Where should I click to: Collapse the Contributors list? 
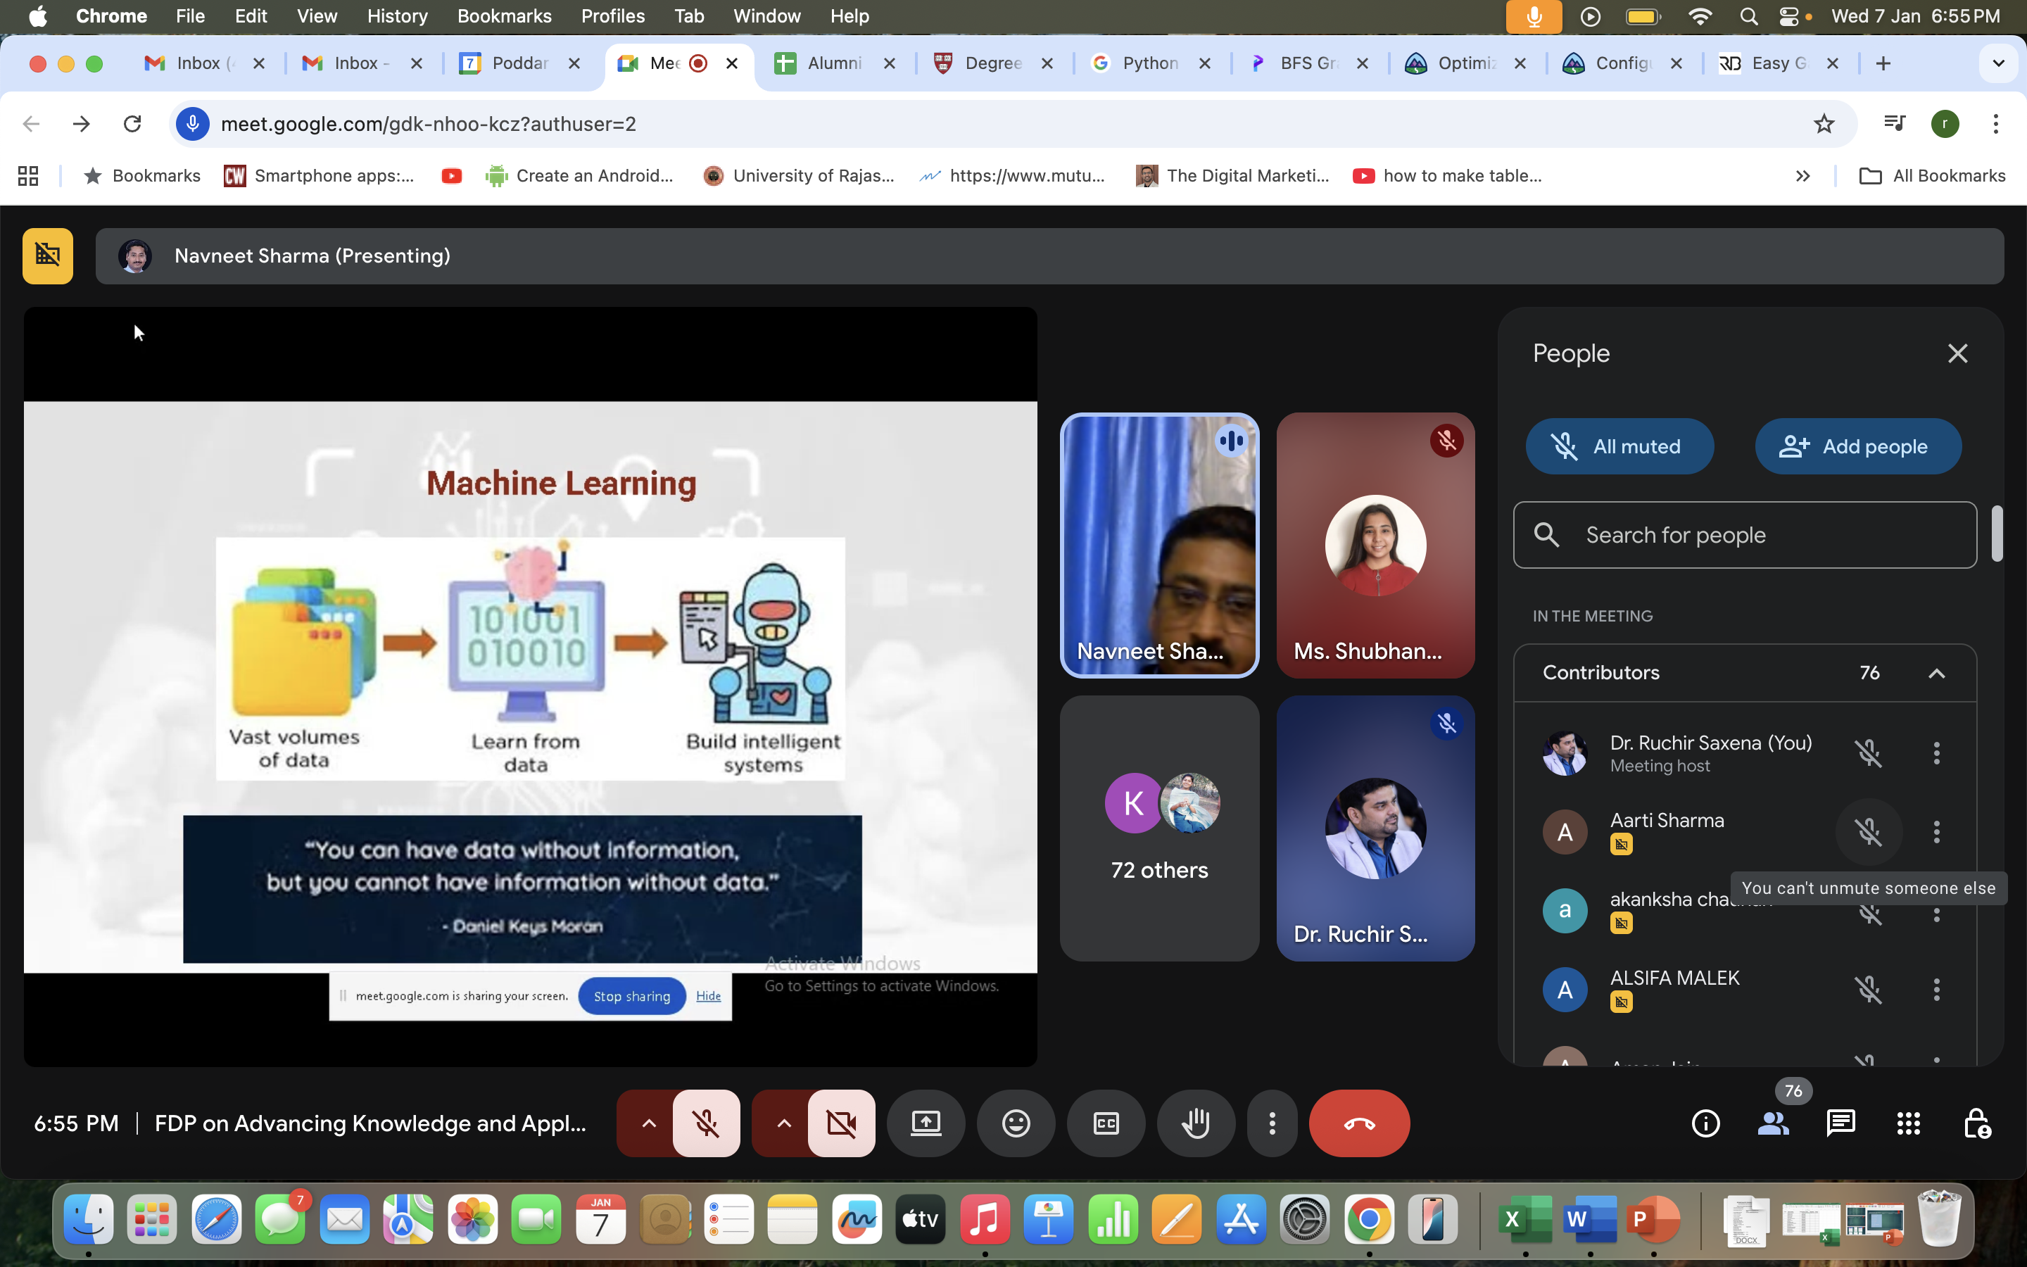(1936, 673)
